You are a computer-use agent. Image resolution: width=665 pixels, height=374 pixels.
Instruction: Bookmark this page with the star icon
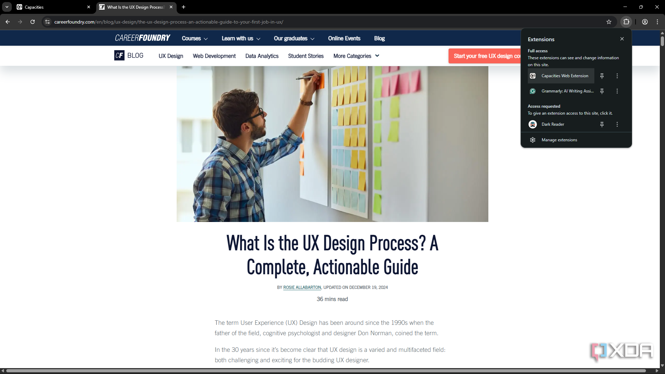pyautogui.click(x=609, y=22)
